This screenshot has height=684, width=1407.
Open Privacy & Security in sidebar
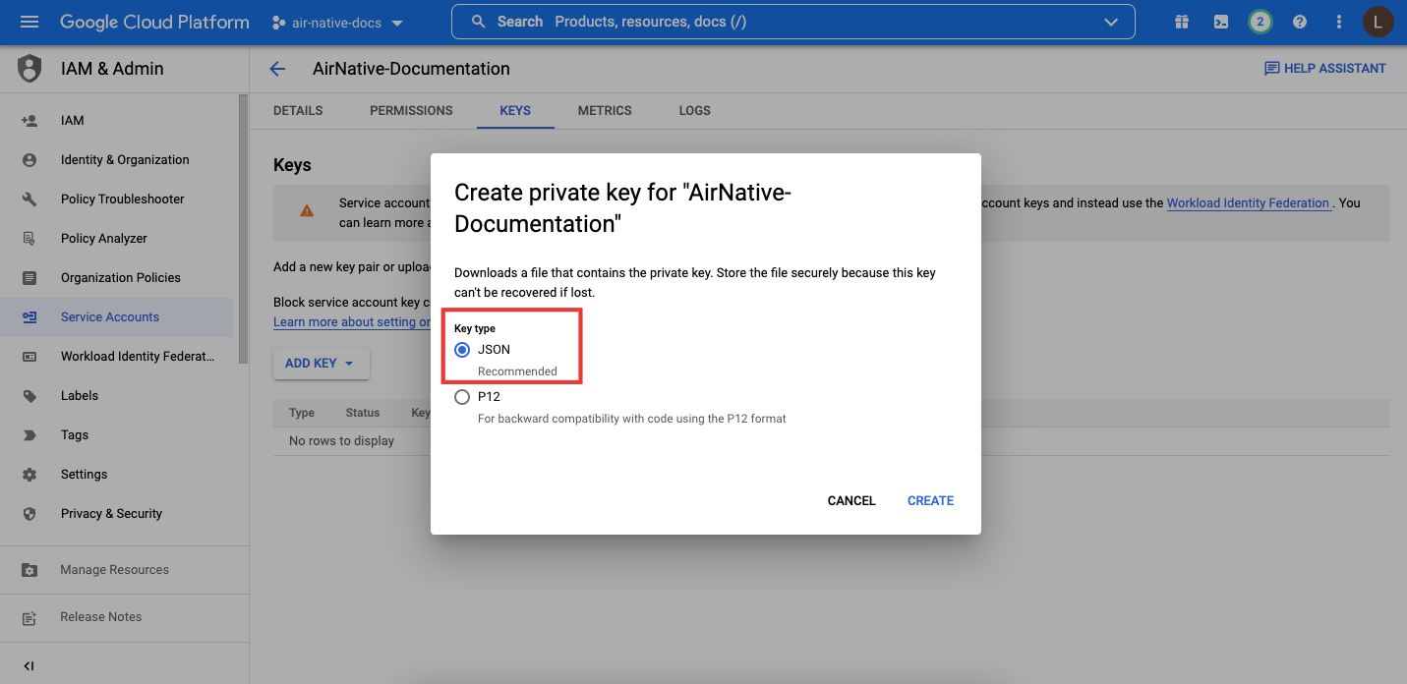(111, 514)
